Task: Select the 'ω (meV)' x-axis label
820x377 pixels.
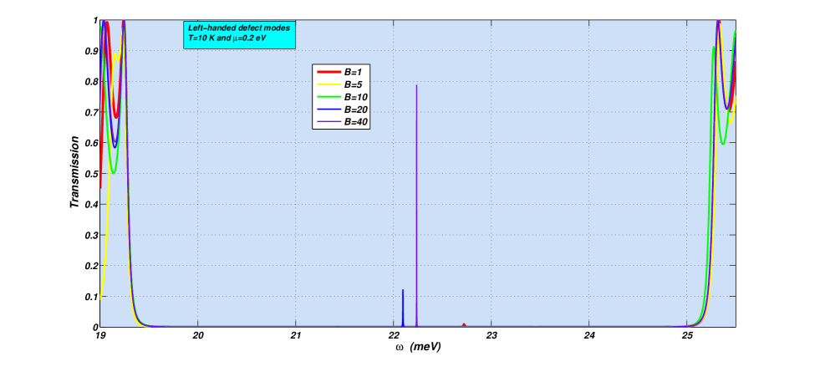Action: pyautogui.click(x=417, y=347)
